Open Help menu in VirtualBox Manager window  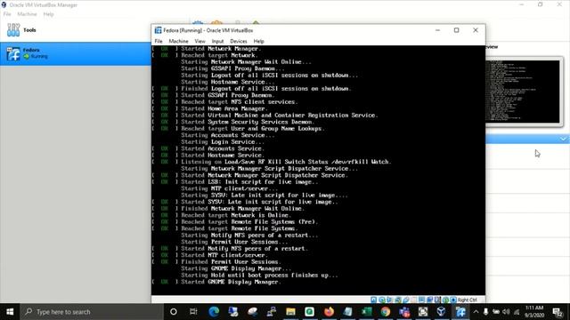(48, 14)
